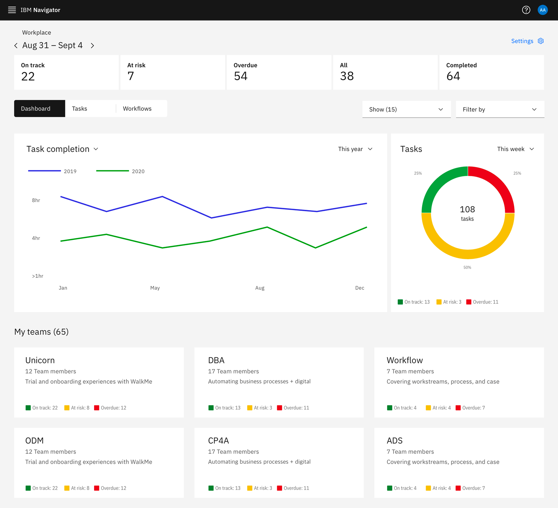Open the ODM team card title
The image size is (558, 508).
[x=34, y=441]
